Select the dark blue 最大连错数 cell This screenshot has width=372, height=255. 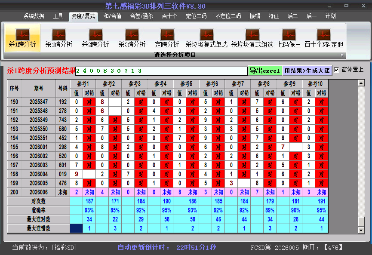coord(77,228)
